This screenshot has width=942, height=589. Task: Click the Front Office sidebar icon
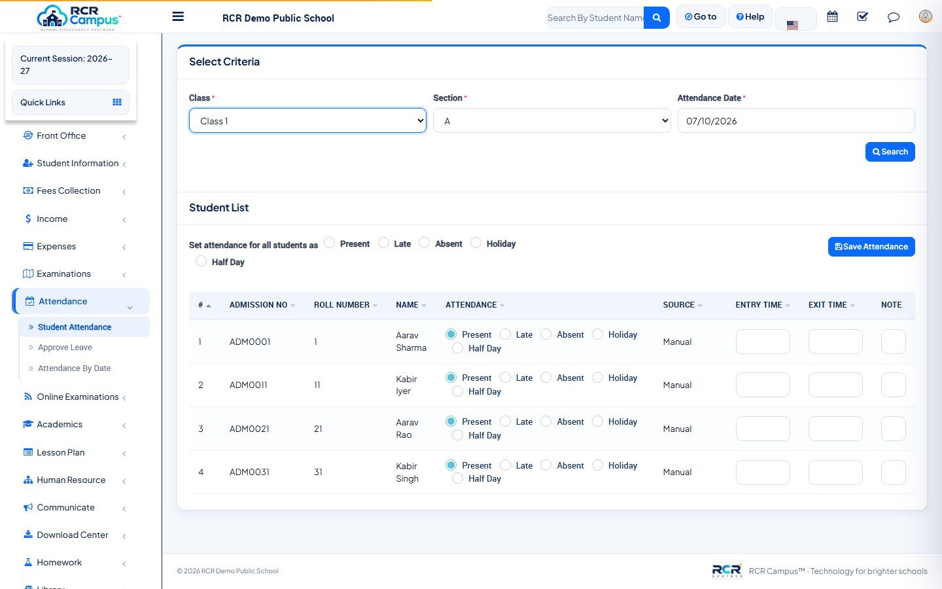28,135
